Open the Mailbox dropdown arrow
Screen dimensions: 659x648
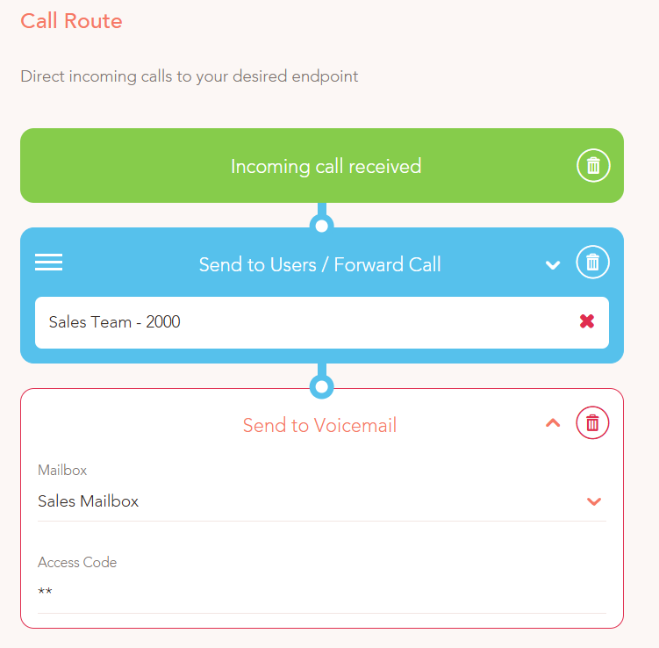pos(594,501)
